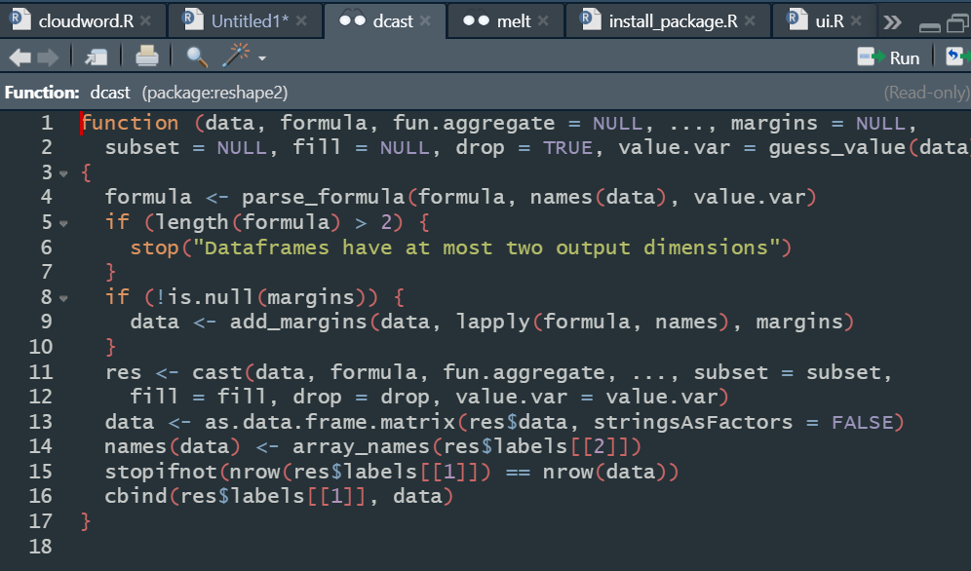Collapse code fold at line 3

click(x=63, y=173)
